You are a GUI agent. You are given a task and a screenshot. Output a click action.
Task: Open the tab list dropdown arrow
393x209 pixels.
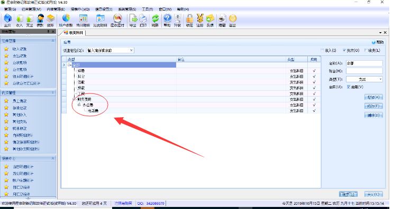point(380,33)
